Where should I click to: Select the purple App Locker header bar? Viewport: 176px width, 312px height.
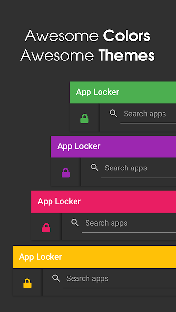click(x=113, y=147)
